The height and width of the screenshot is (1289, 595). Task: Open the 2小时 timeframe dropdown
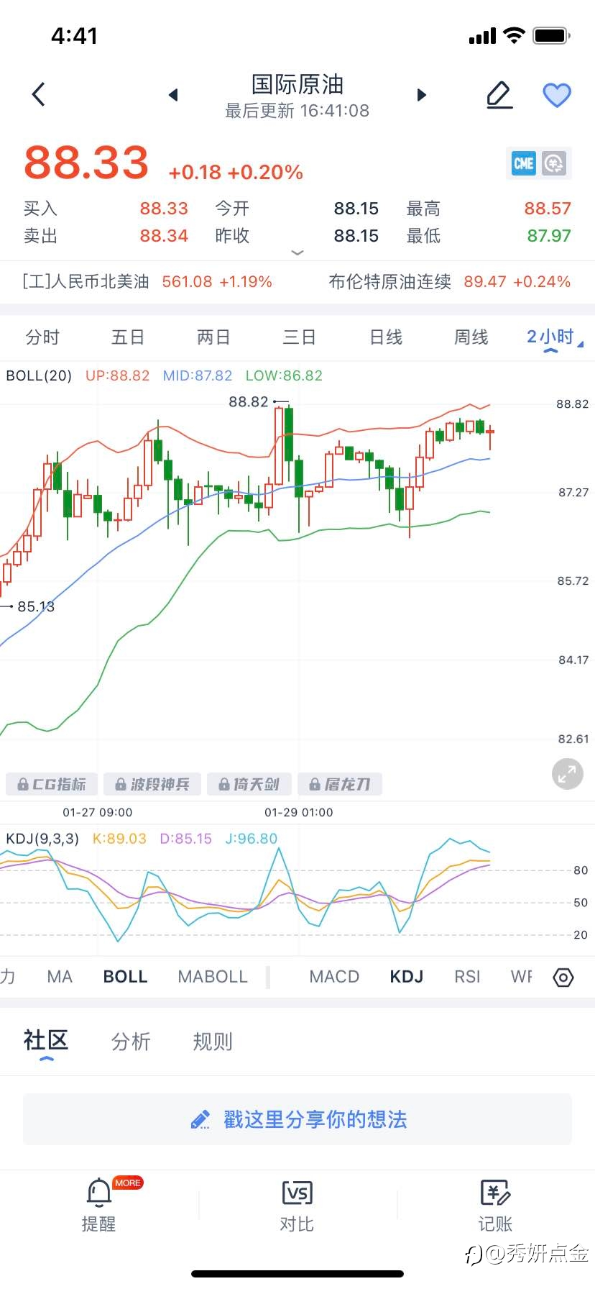(555, 337)
